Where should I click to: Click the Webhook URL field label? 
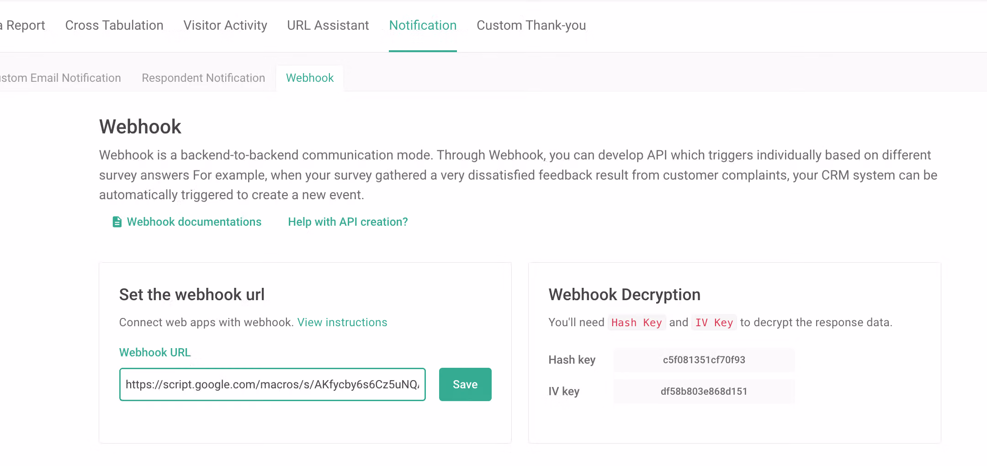[155, 352]
